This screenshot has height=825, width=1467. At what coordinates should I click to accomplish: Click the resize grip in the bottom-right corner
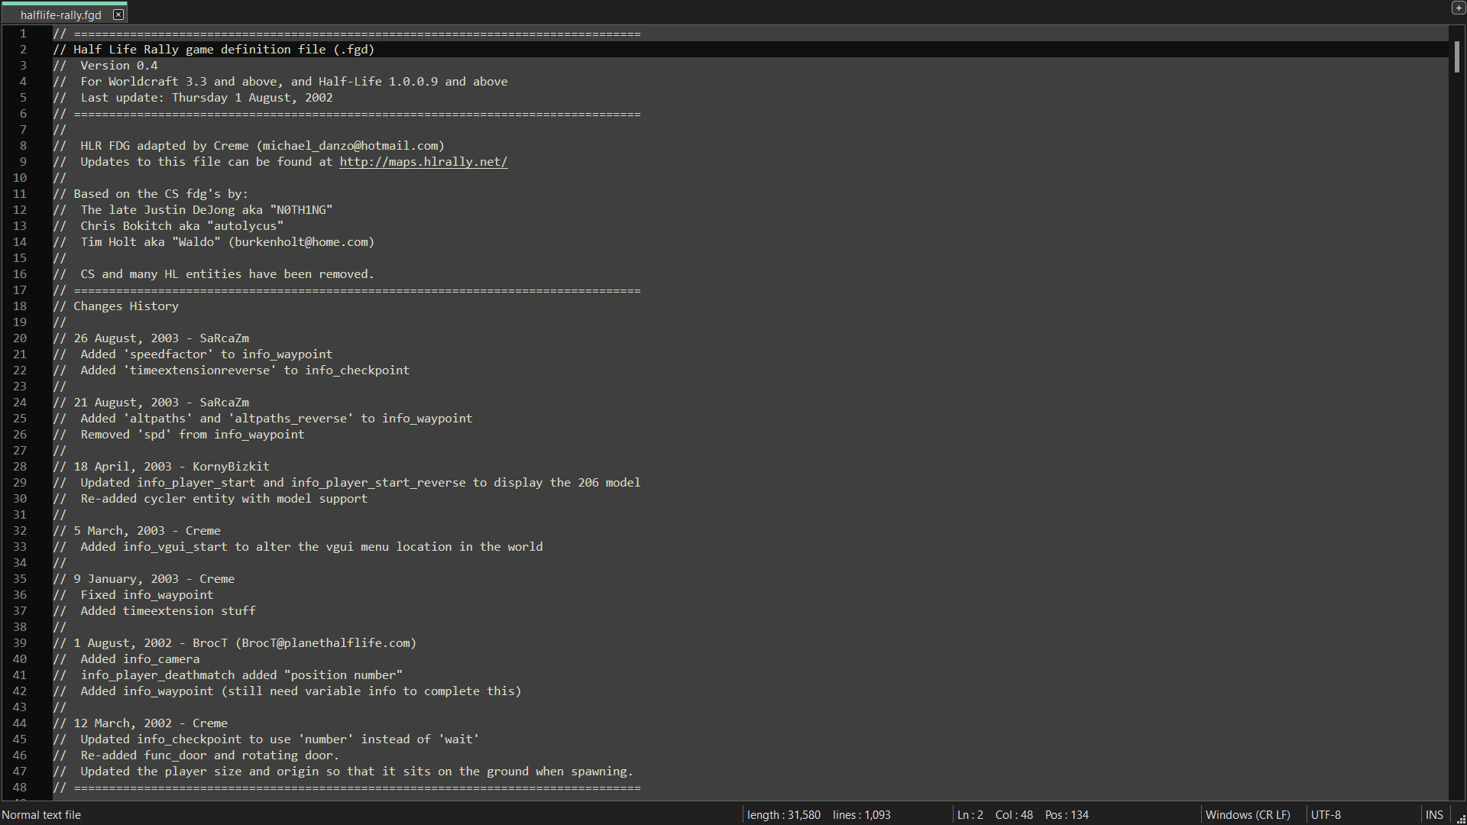point(1460,819)
